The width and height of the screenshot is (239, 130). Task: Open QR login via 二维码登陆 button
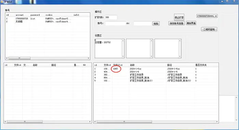209,29
